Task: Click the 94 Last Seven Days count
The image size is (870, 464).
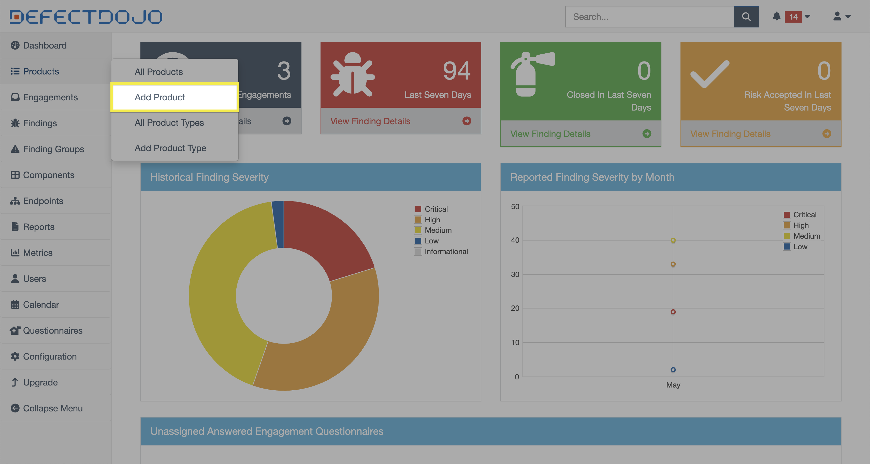Action: [x=457, y=71]
